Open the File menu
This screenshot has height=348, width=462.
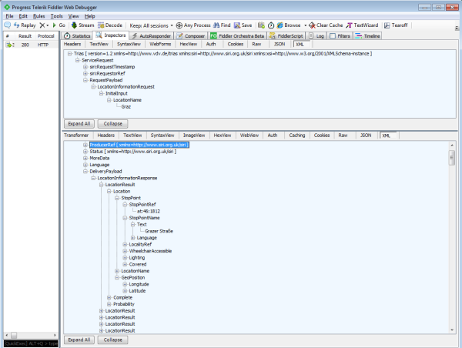point(9,16)
